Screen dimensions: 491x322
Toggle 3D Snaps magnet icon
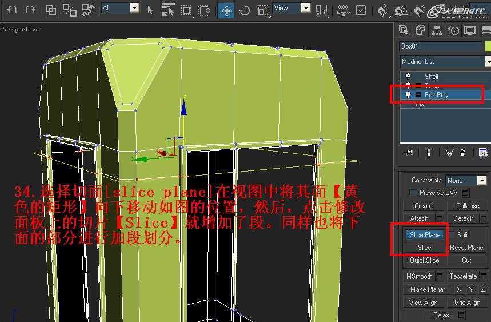pos(382,11)
